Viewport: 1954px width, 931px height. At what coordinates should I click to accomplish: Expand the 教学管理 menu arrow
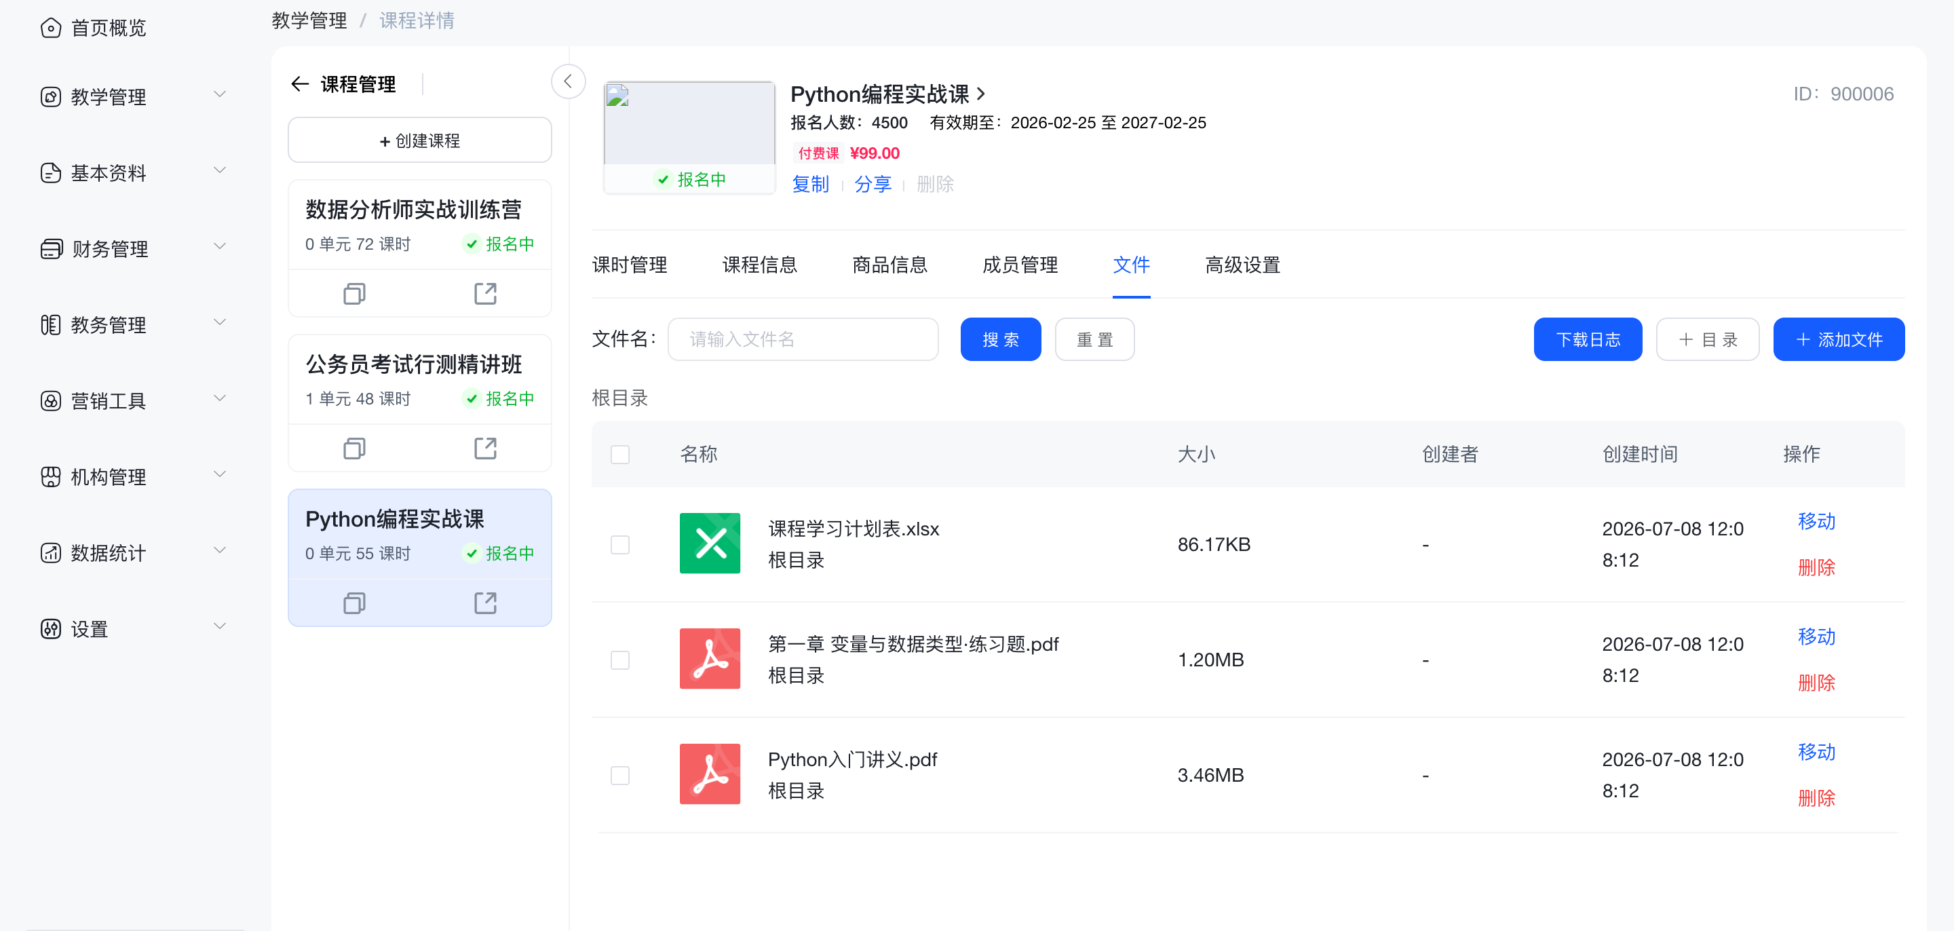(220, 95)
